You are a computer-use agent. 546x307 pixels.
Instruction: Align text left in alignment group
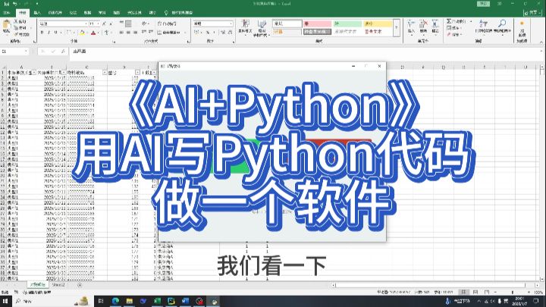pyautogui.click(x=121, y=33)
